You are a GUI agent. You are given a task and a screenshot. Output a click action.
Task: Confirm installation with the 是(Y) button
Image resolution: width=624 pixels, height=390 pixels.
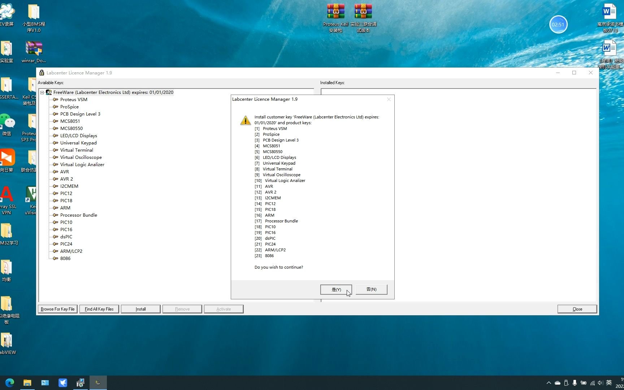[x=336, y=289]
